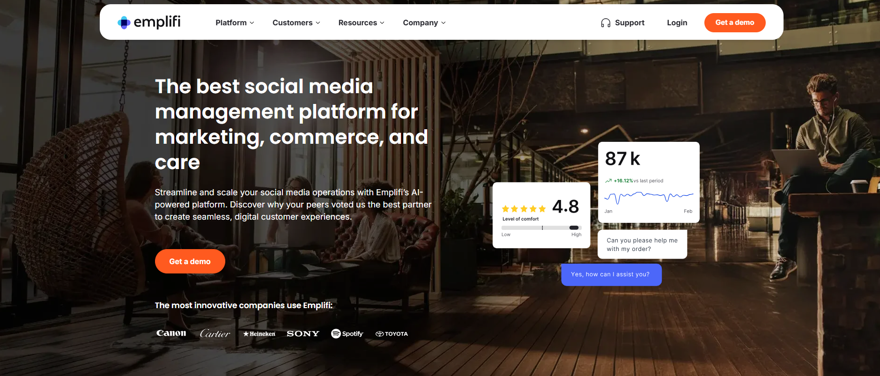This screenshot has height=376, width=880.
Task: Expand the Platform dropdown menu
Action: (x=235, y=22)
